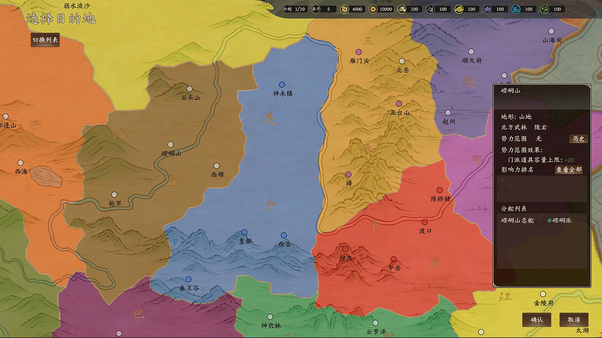This screenshot has width=602, height=338.
Task: Switch to list view with 切换列表
Action: [45, 40]
